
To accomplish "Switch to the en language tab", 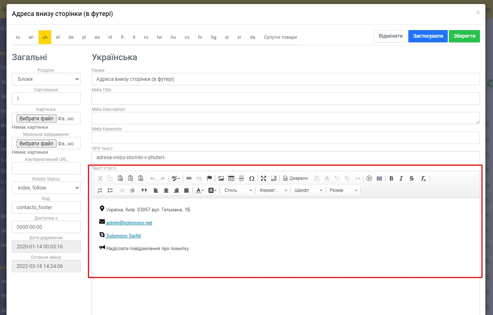I will (31, 37).
